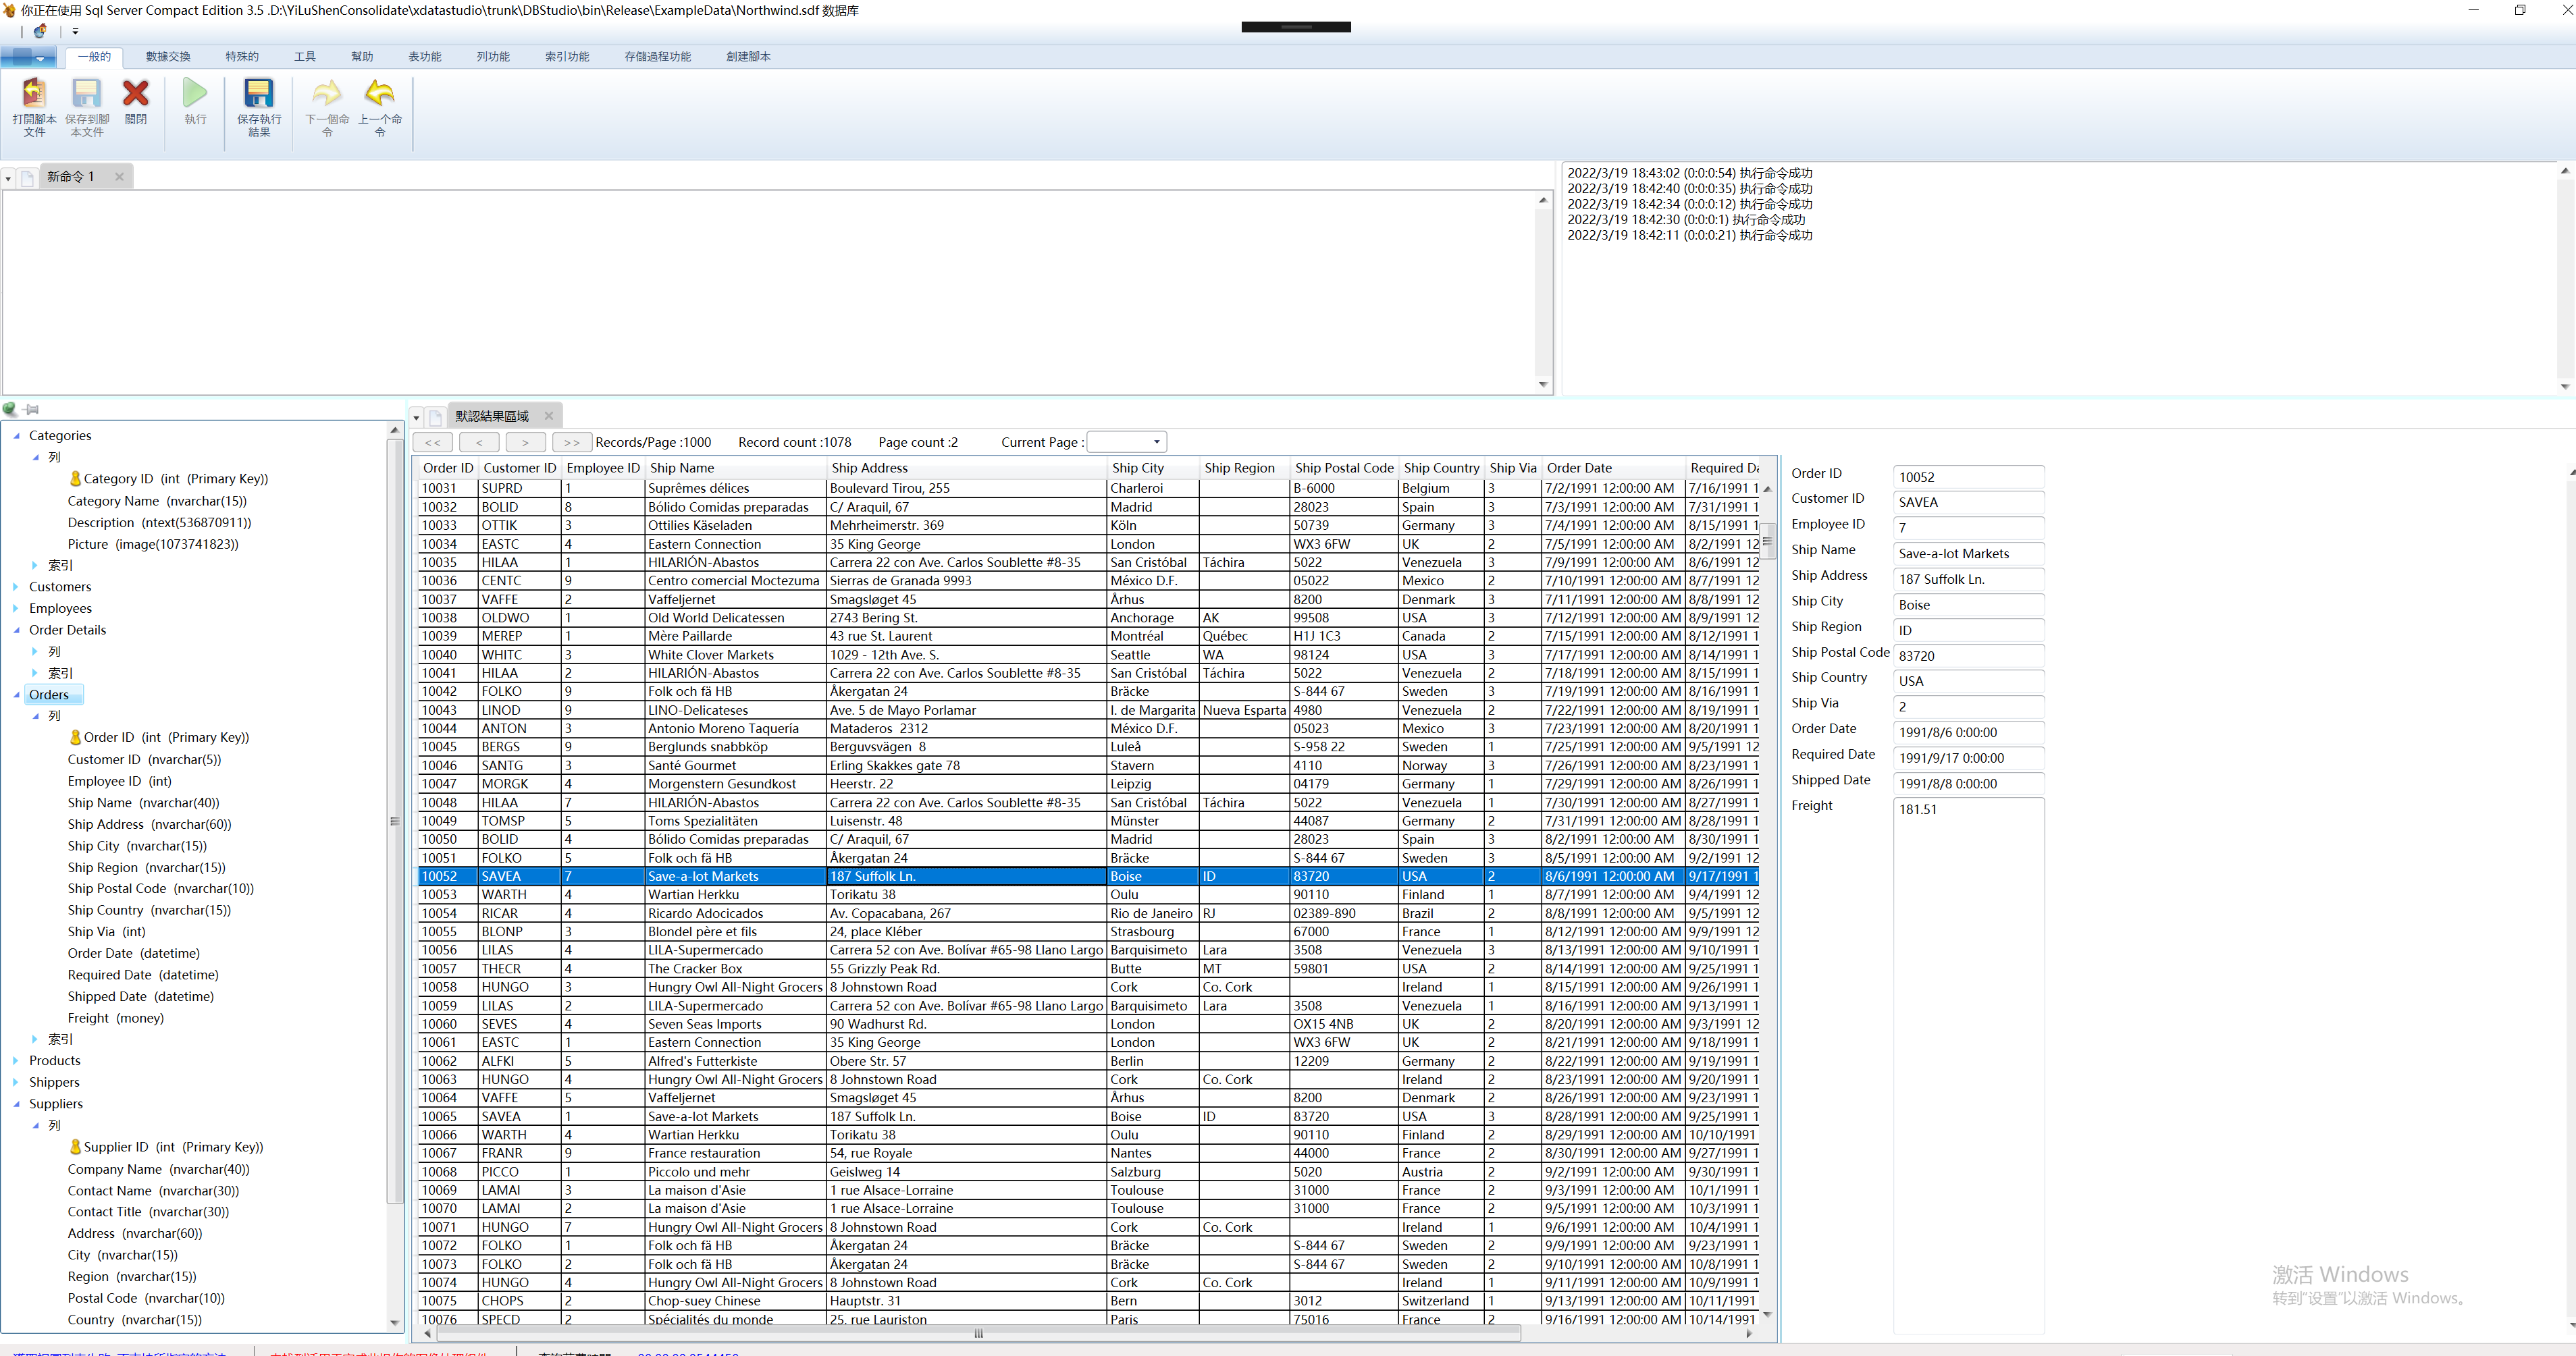The width and height of the screenshot is (2576, 1356).
Task: Close the 默認結果區域 result tab
Action: point(548,416)
